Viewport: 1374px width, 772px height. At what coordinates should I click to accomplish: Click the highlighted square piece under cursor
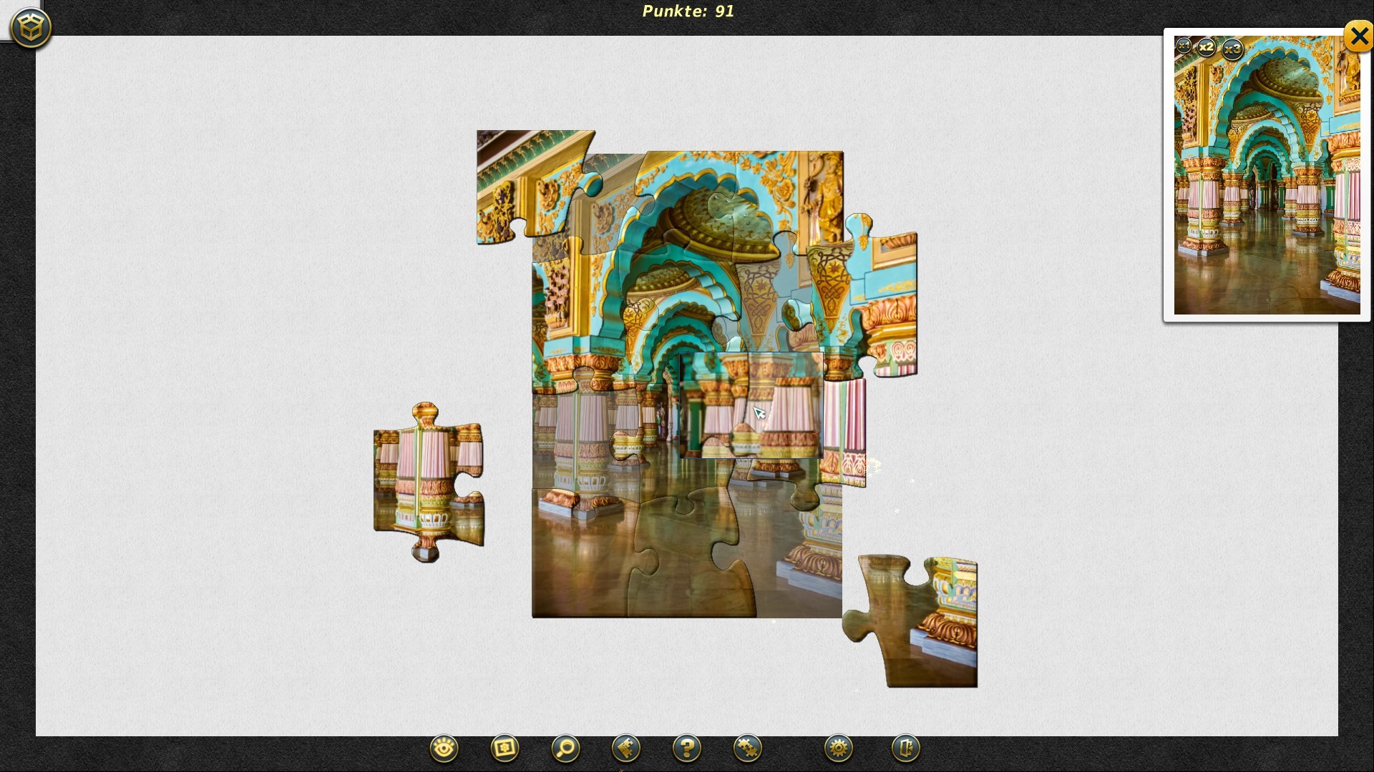751,405
